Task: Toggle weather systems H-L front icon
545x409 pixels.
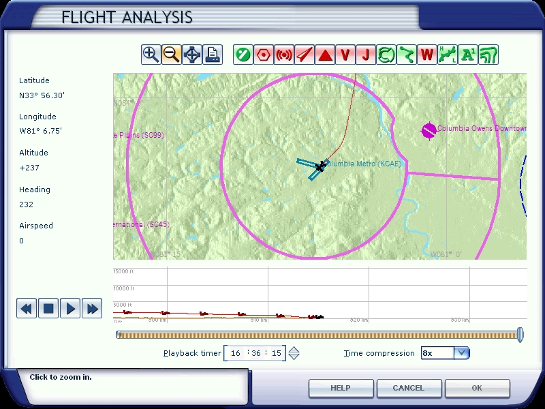Action: click(x=448, y=55)
